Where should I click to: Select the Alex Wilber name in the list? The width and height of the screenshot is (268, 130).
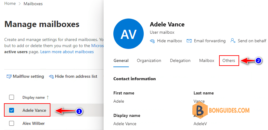click(34, 123)
